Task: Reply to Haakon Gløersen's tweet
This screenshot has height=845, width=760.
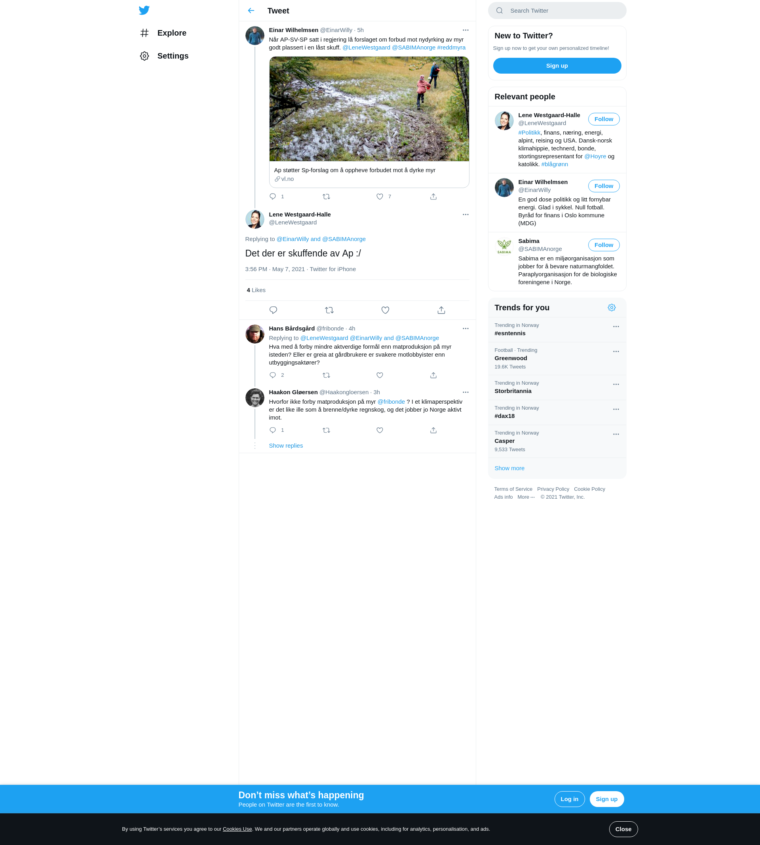Action: (273, 430)
